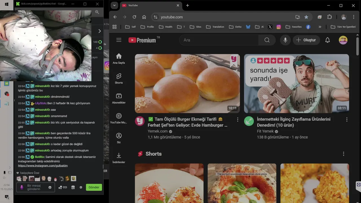Open Shorts from YouTube sidebar

(119, 79)
